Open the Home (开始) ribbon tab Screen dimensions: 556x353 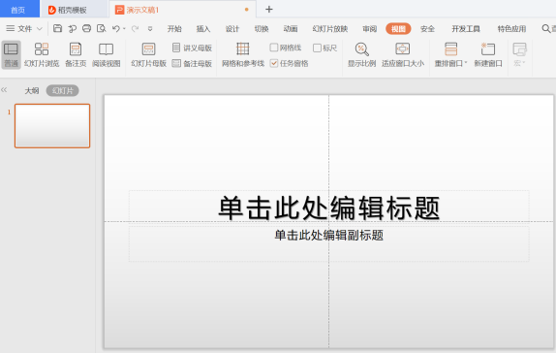click(x=174, y=29)
